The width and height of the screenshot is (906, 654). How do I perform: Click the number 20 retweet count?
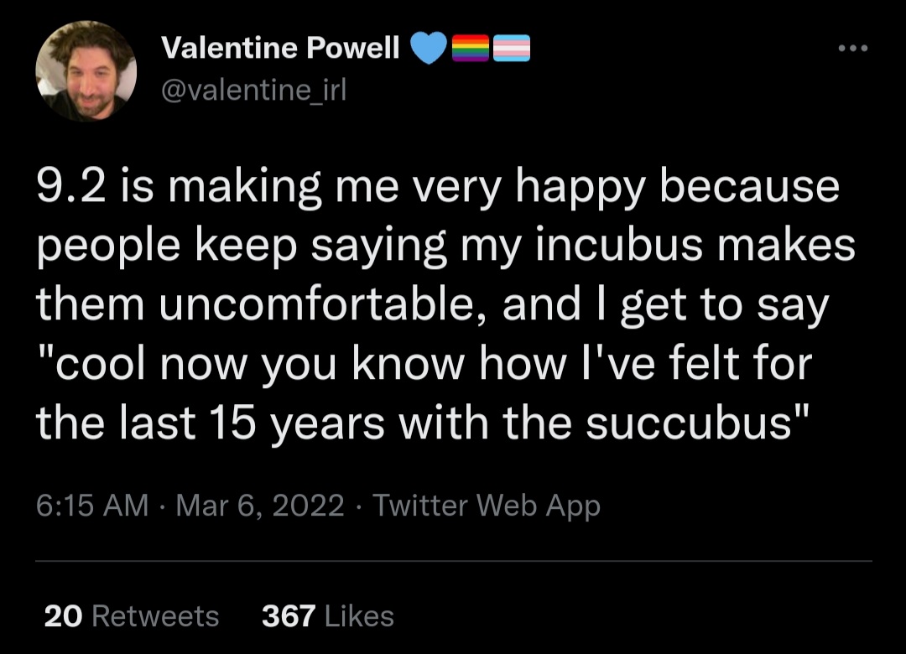coord(63,616)
